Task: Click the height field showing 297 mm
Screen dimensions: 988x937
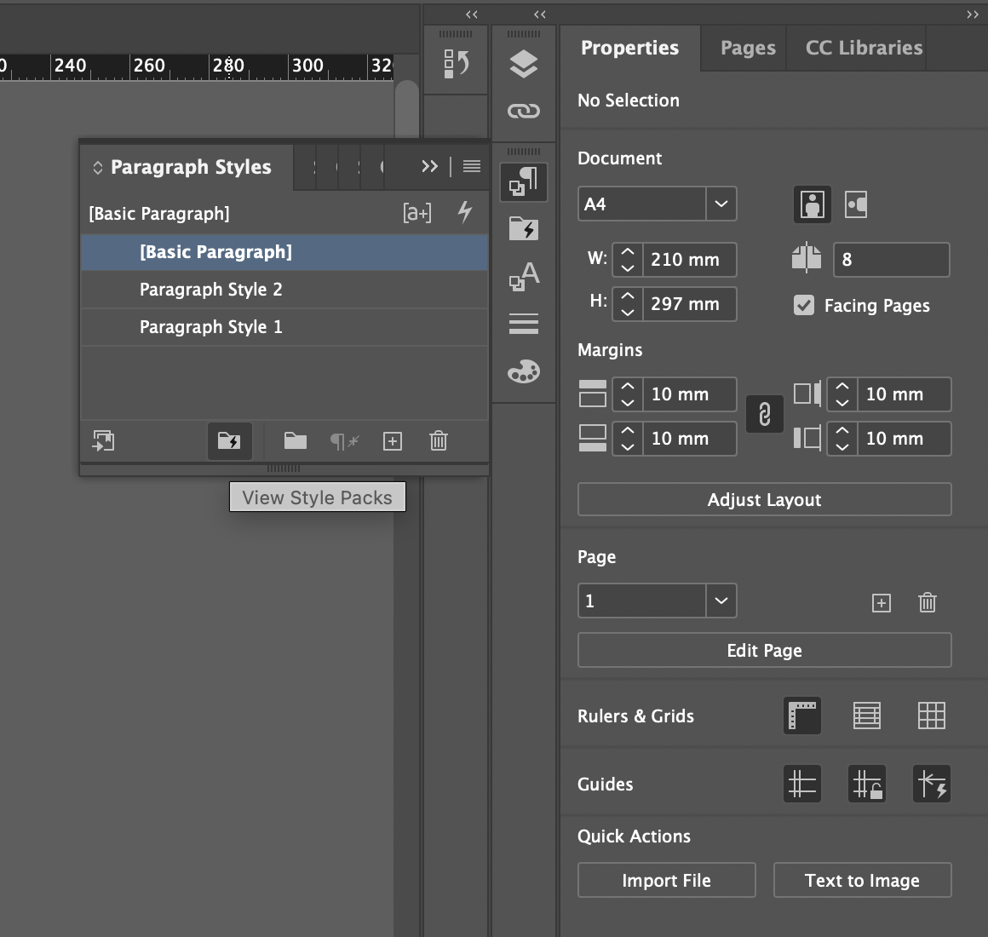Action: point(689,304)
